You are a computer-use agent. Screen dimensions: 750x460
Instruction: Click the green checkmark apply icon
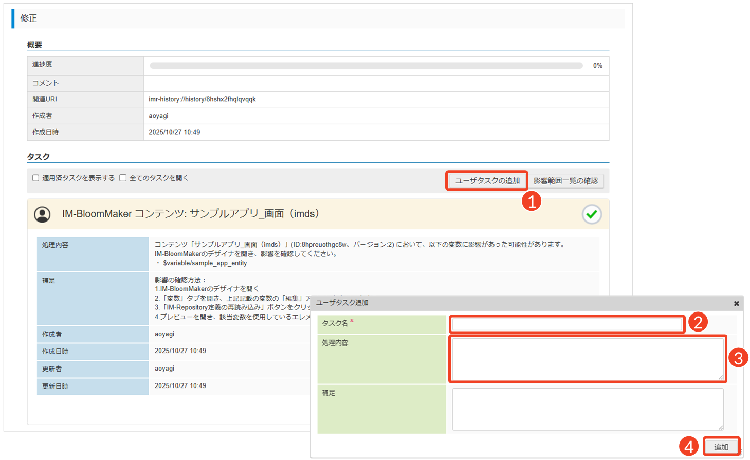tap(592, 214)
